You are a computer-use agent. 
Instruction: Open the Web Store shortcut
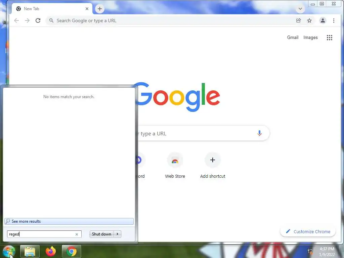175,166
